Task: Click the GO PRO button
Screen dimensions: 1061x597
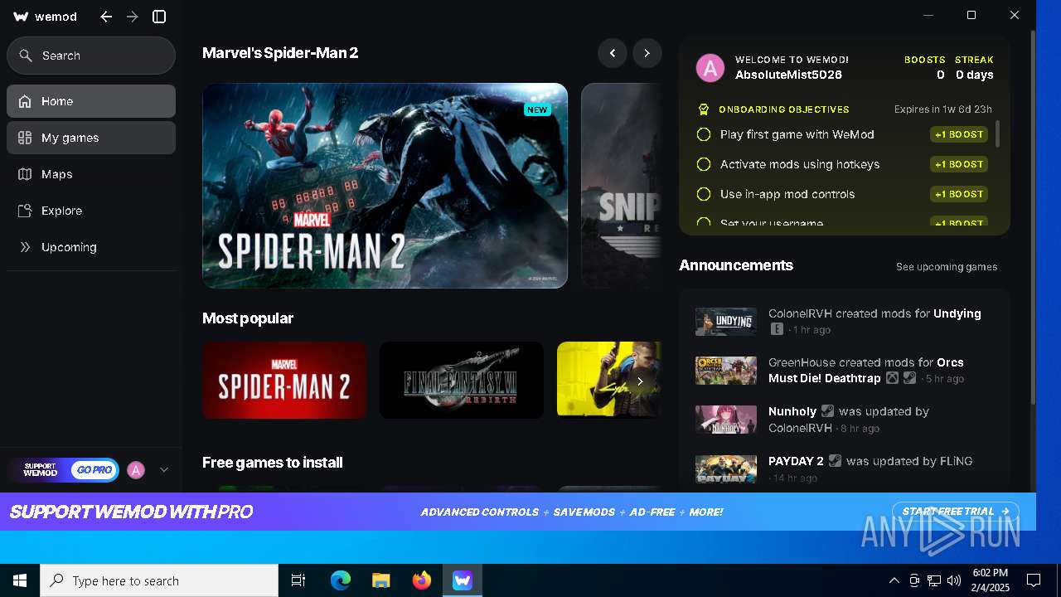Action: pos(94,470)
